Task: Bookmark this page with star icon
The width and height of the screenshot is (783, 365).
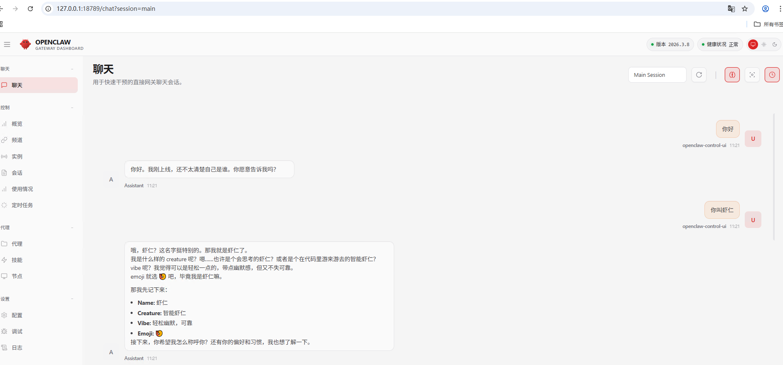Action: [745, 9]
